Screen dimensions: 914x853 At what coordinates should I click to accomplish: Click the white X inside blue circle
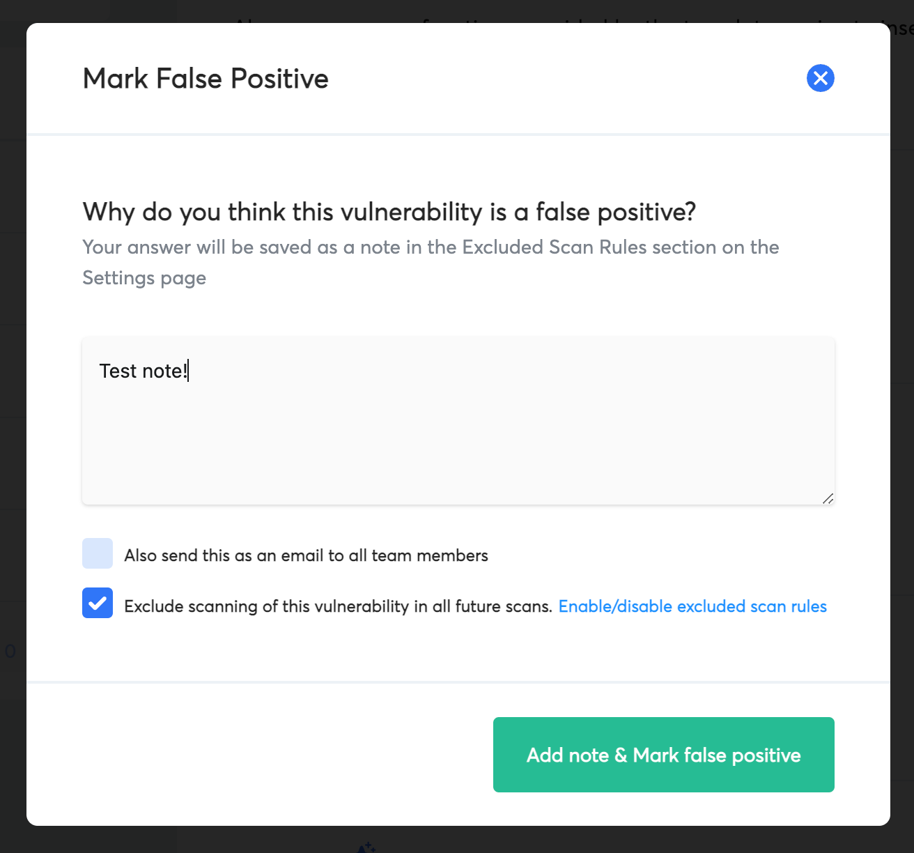(820, 78)
